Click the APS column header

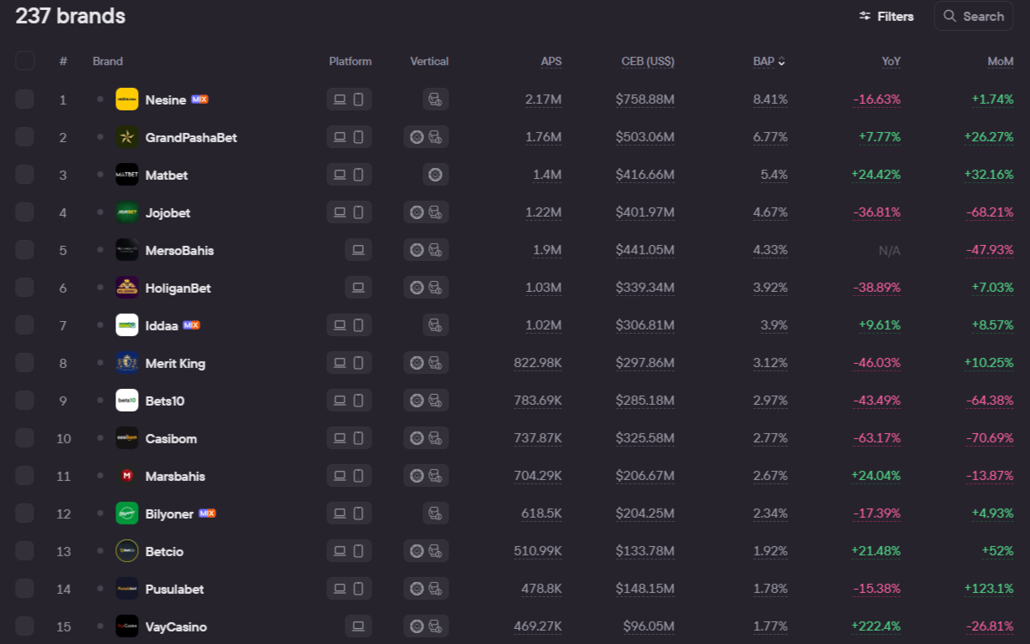(551, 61)
